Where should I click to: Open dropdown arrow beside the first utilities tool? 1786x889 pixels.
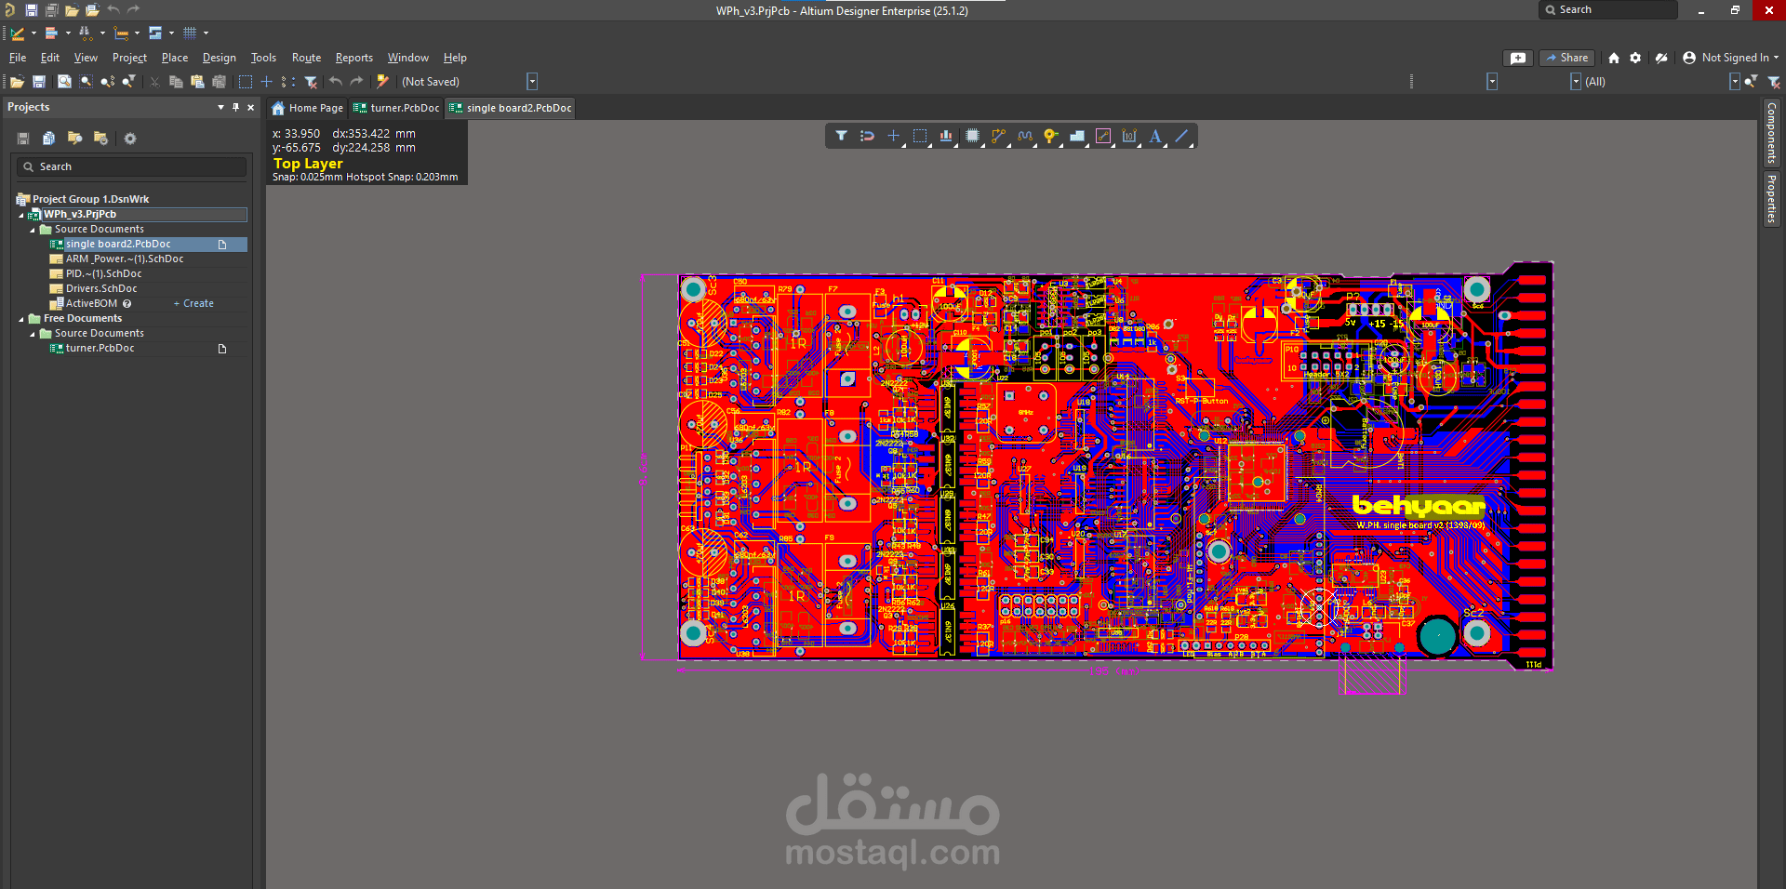tap(33, 33)
